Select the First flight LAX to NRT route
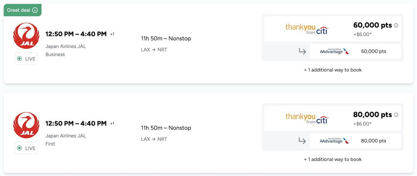The width and height of the screenshot is (417, 176). tap(154, 139)
